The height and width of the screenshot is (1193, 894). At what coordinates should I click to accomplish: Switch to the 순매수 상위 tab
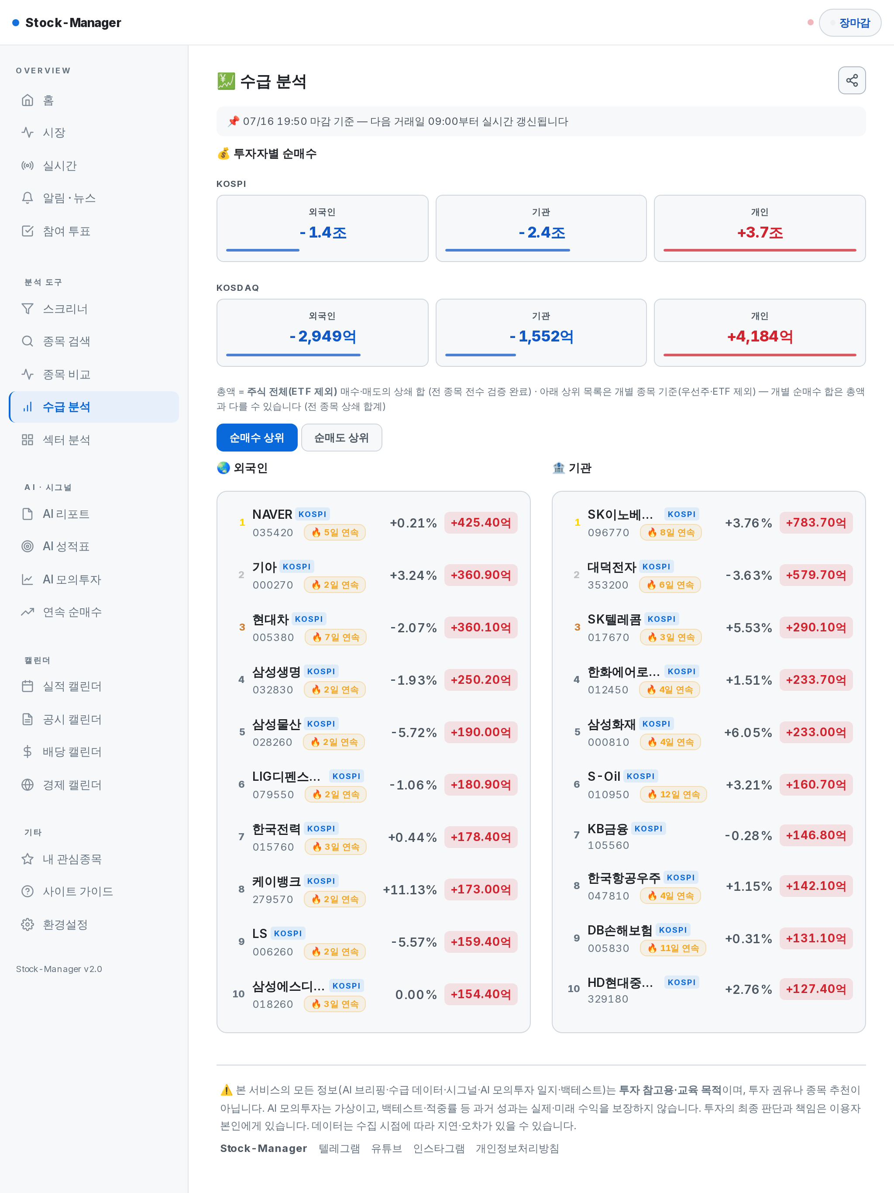tap(257, 438)
